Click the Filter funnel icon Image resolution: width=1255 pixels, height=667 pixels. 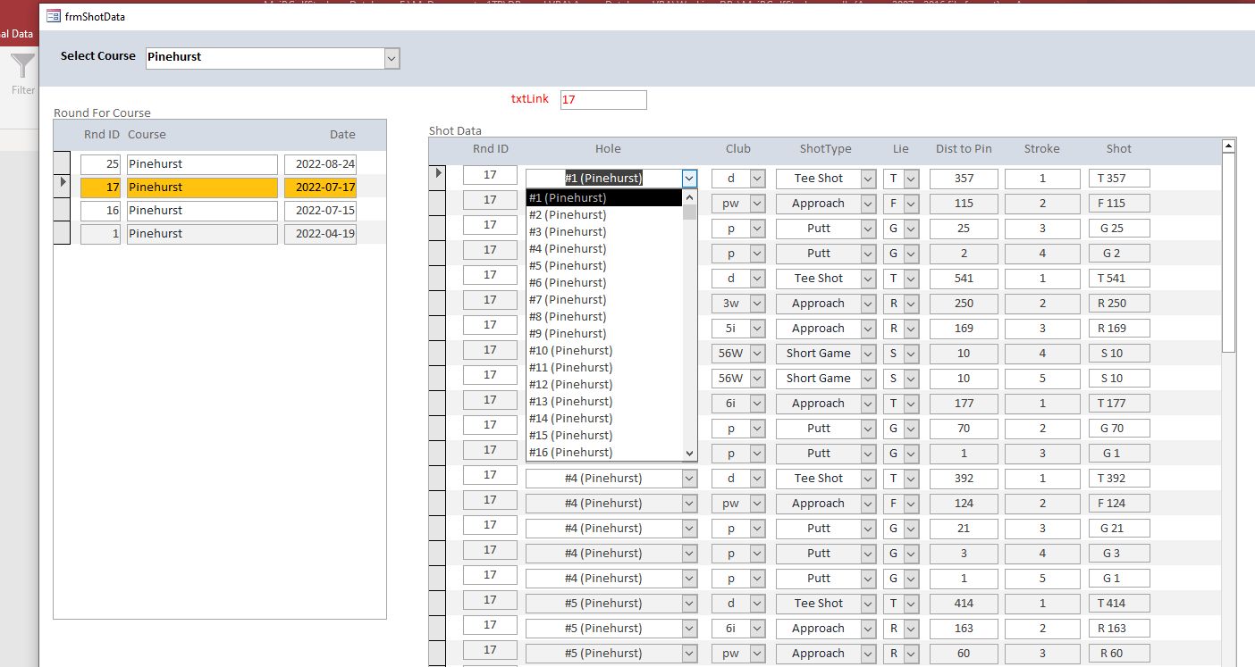coord(22,67)
